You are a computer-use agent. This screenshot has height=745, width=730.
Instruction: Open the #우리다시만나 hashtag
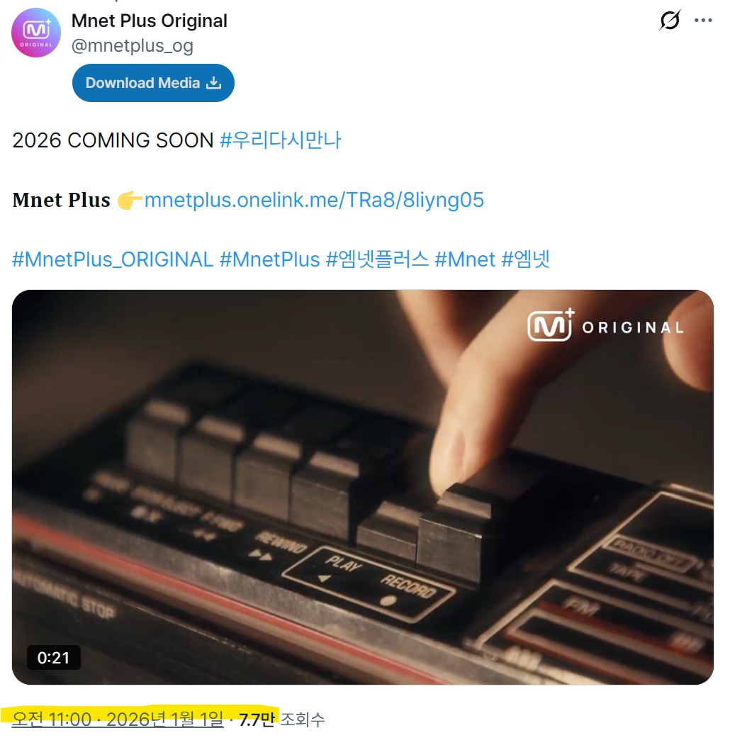click(280, 140)
